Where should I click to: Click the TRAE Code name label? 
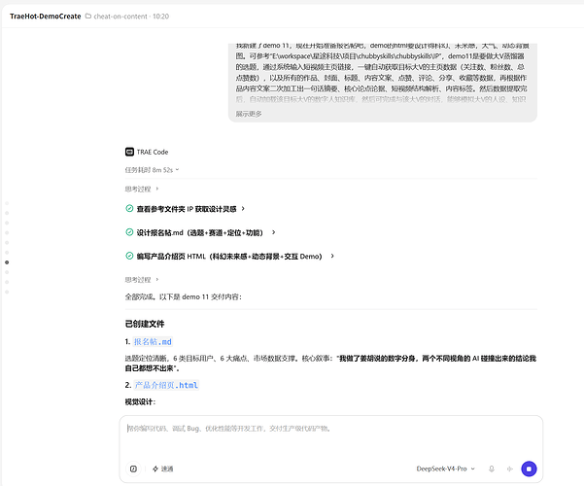(x=153, y=152)
